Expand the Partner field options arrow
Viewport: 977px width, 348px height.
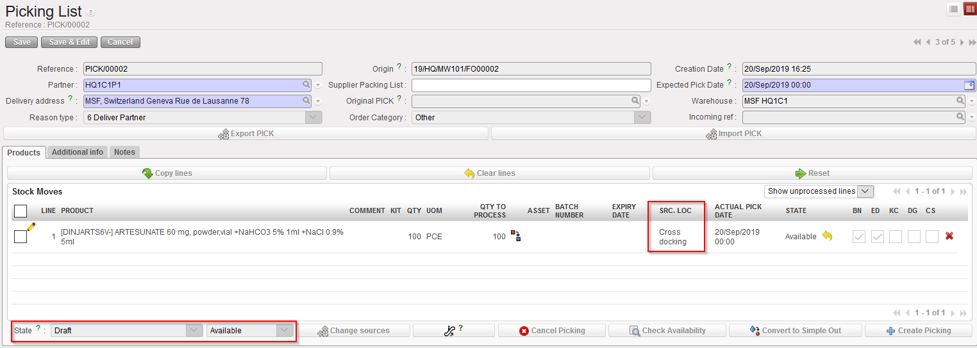coord(318,85)
